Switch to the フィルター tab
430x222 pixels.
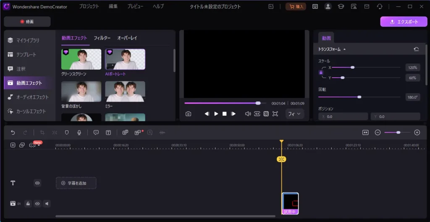(102, 38)
